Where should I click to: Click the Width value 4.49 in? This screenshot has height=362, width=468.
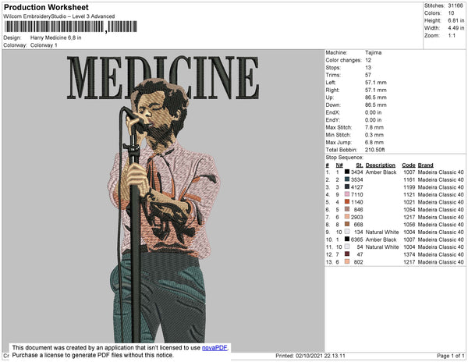coord(456,28)
